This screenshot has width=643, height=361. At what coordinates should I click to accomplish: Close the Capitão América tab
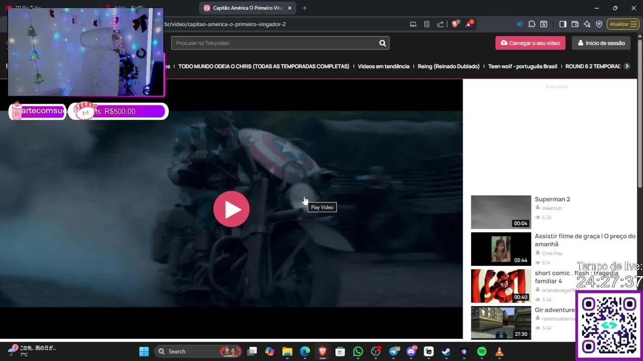(x=289, y=8)
